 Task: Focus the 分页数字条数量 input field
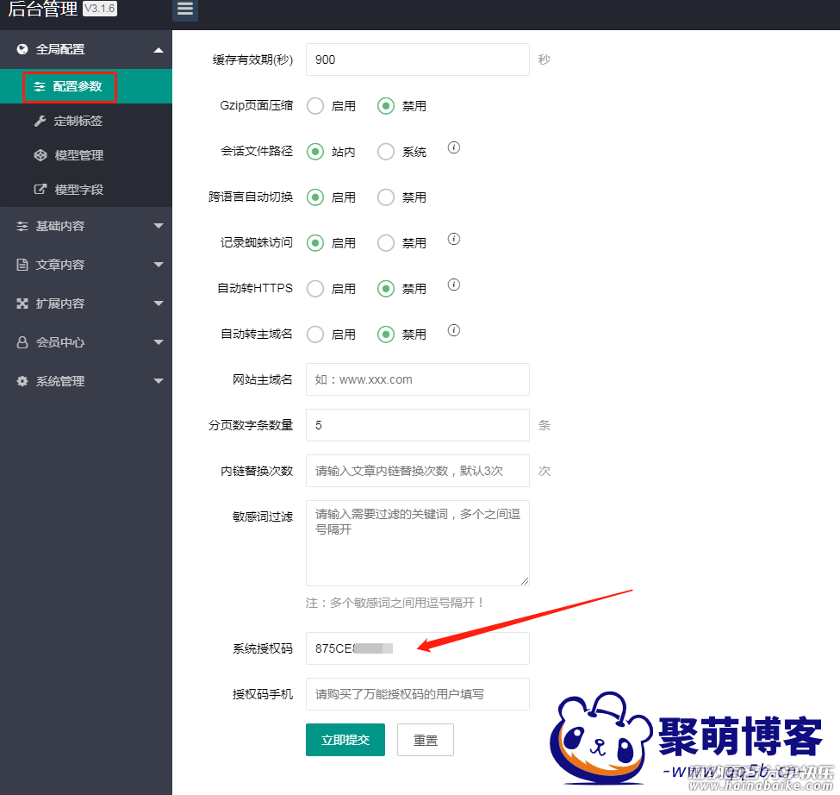[417, 425]
